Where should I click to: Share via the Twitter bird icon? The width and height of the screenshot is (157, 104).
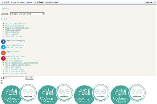3,47
